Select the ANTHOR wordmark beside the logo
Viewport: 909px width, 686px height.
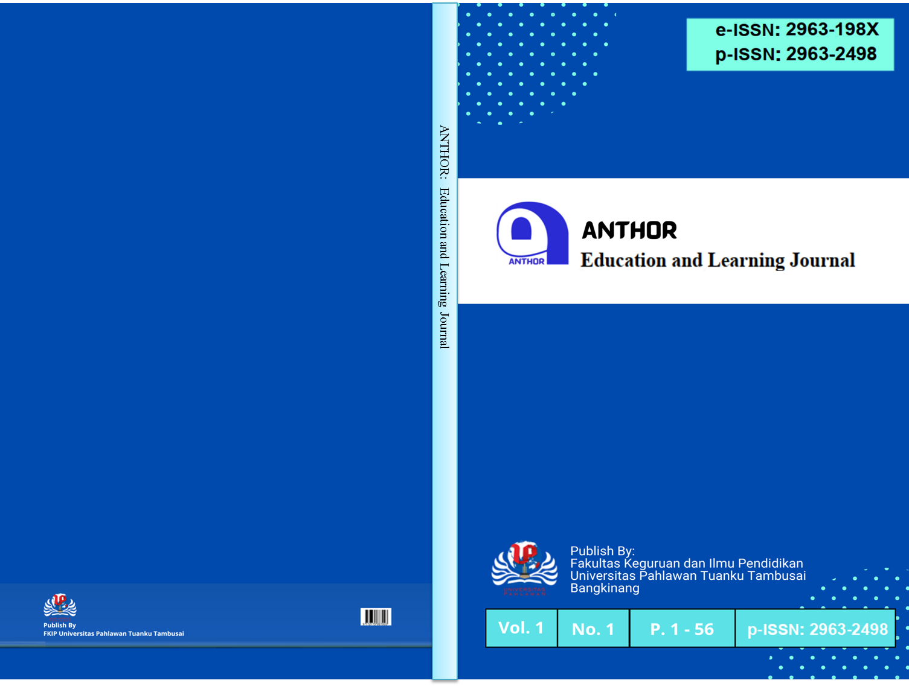tap(629, 230)
